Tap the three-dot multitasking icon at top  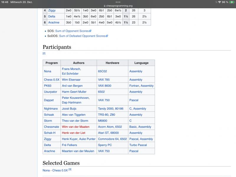pyautogui.click(x=118, y=2)
